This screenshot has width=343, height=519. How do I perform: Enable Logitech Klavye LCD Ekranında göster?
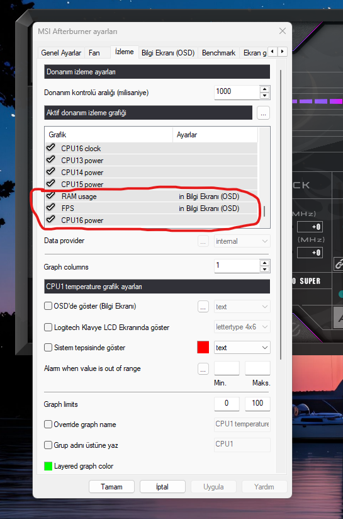pos(48,328)
